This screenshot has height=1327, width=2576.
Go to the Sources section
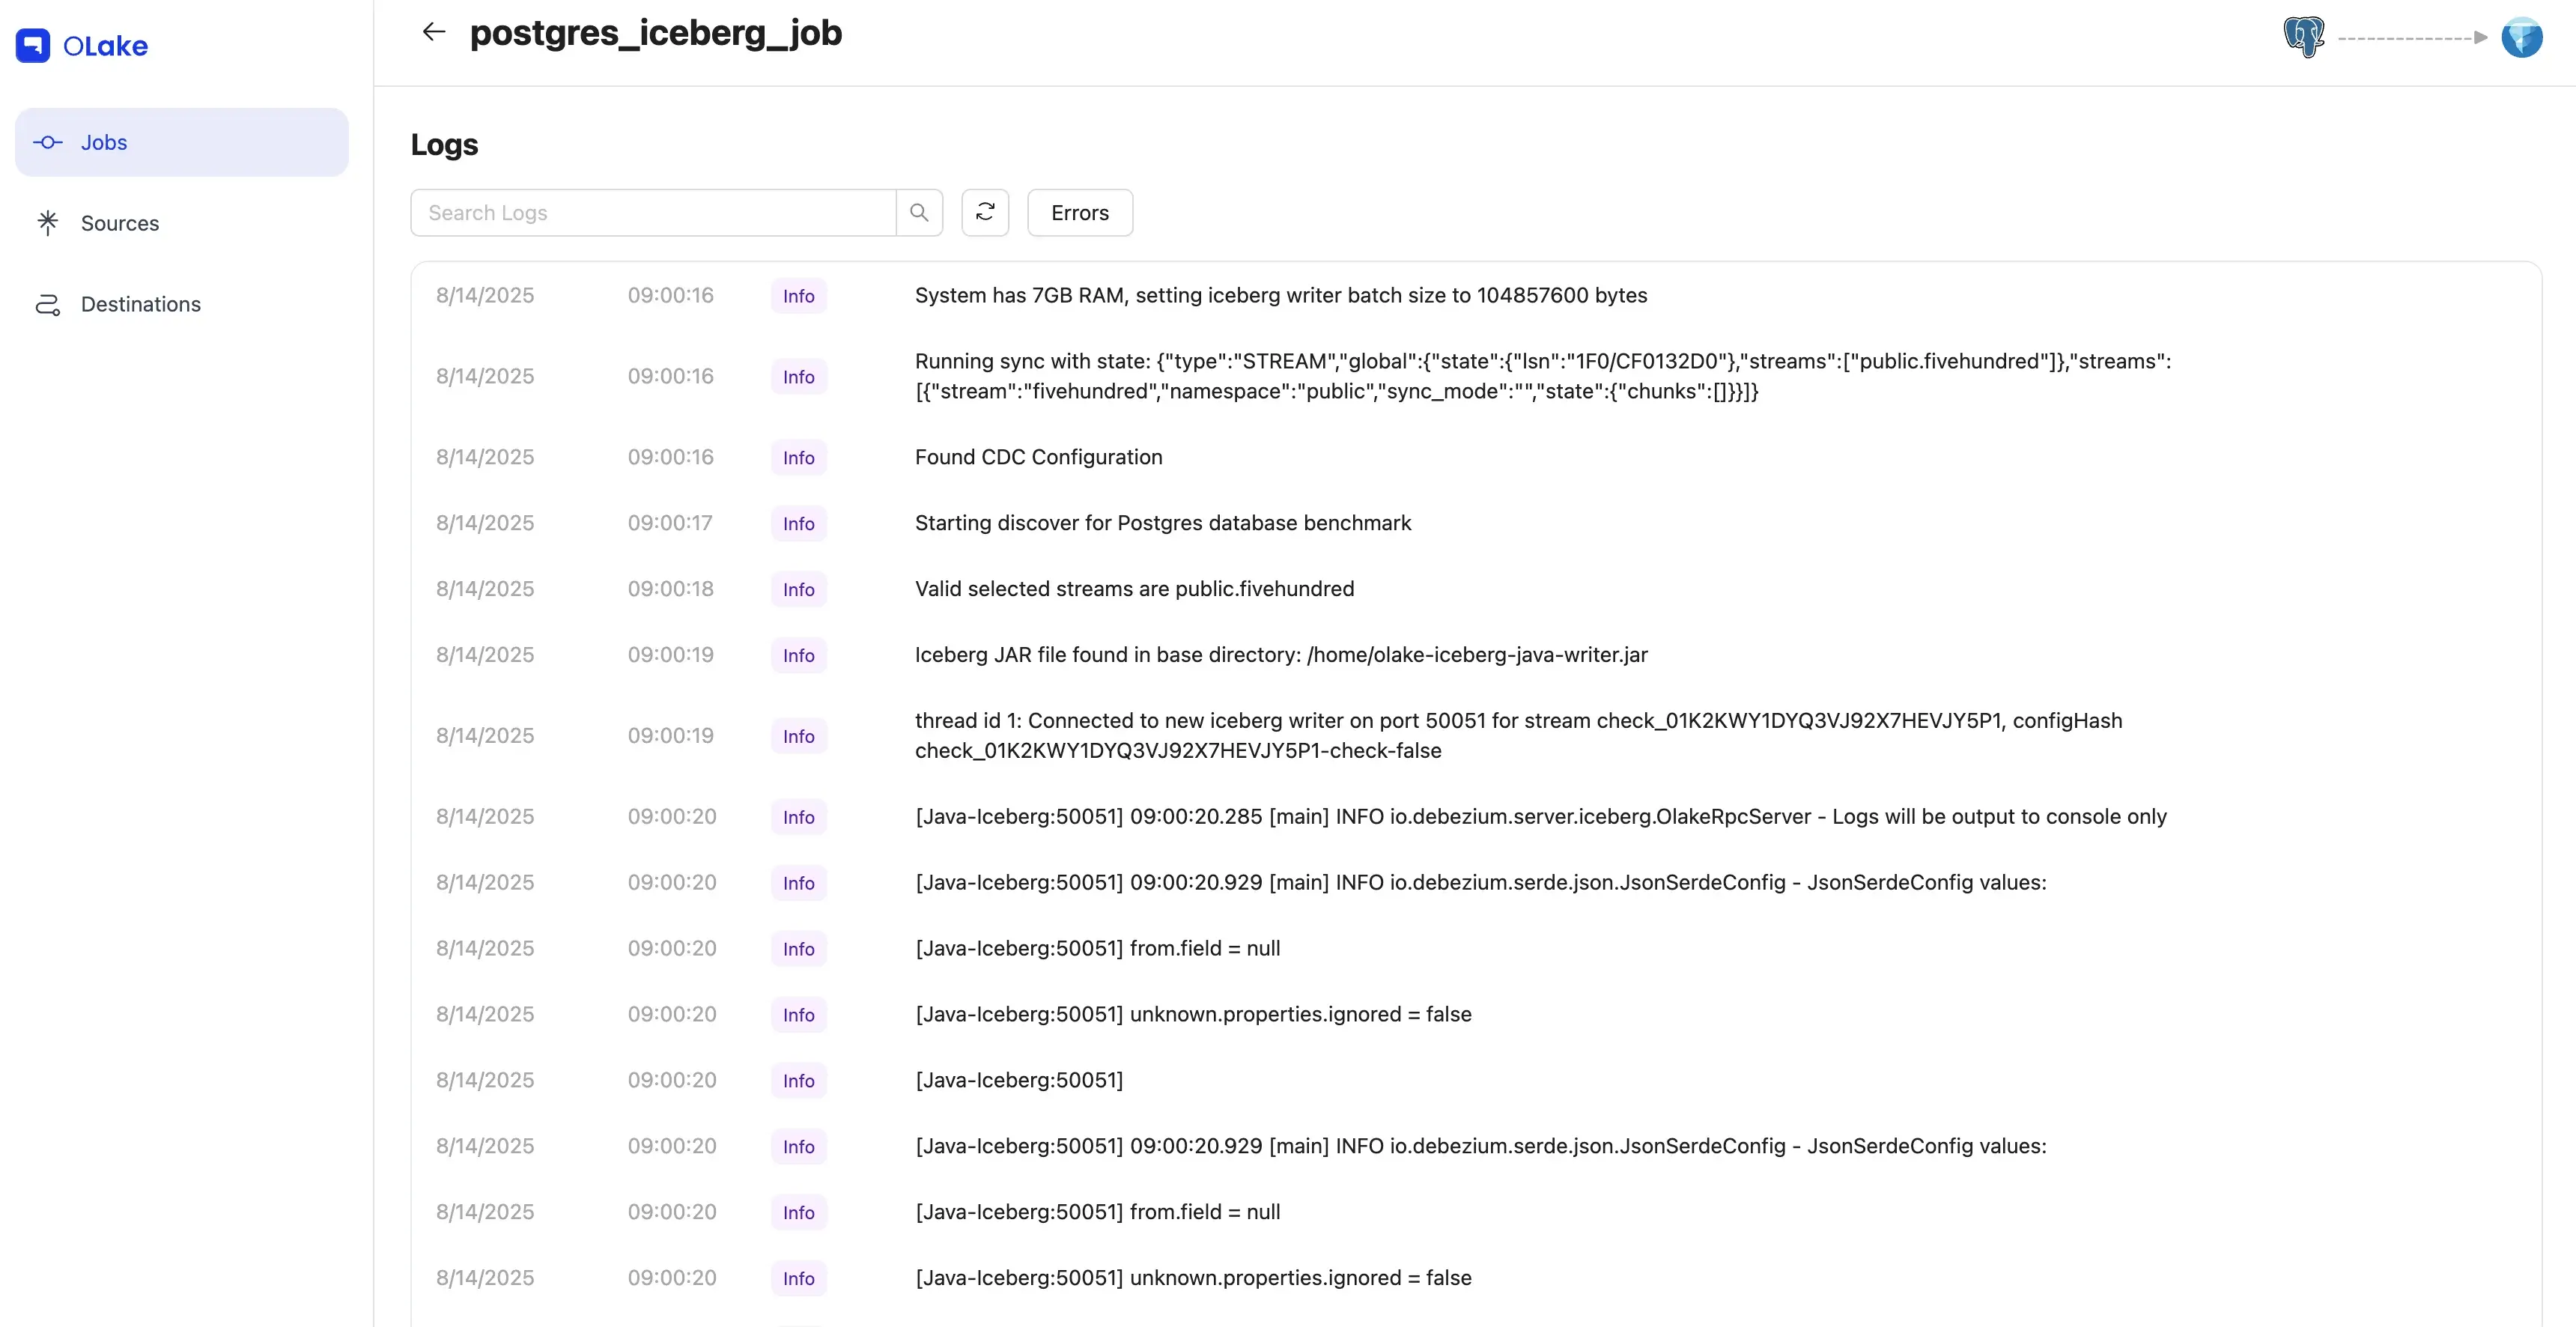point(120,223)
